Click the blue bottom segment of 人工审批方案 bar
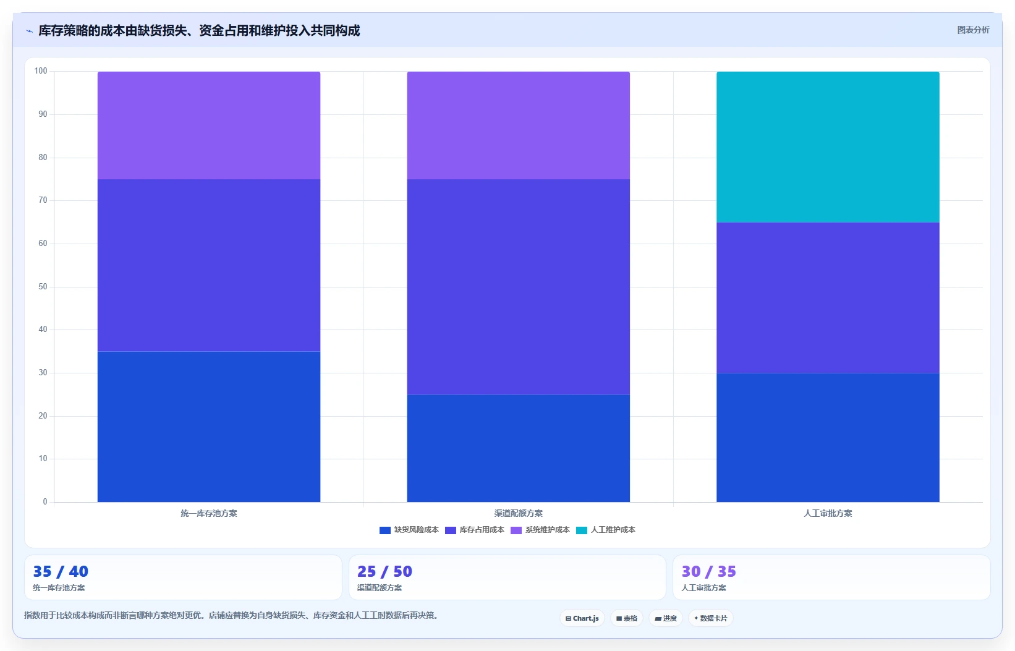The image size is (1015, 651). 828,437
